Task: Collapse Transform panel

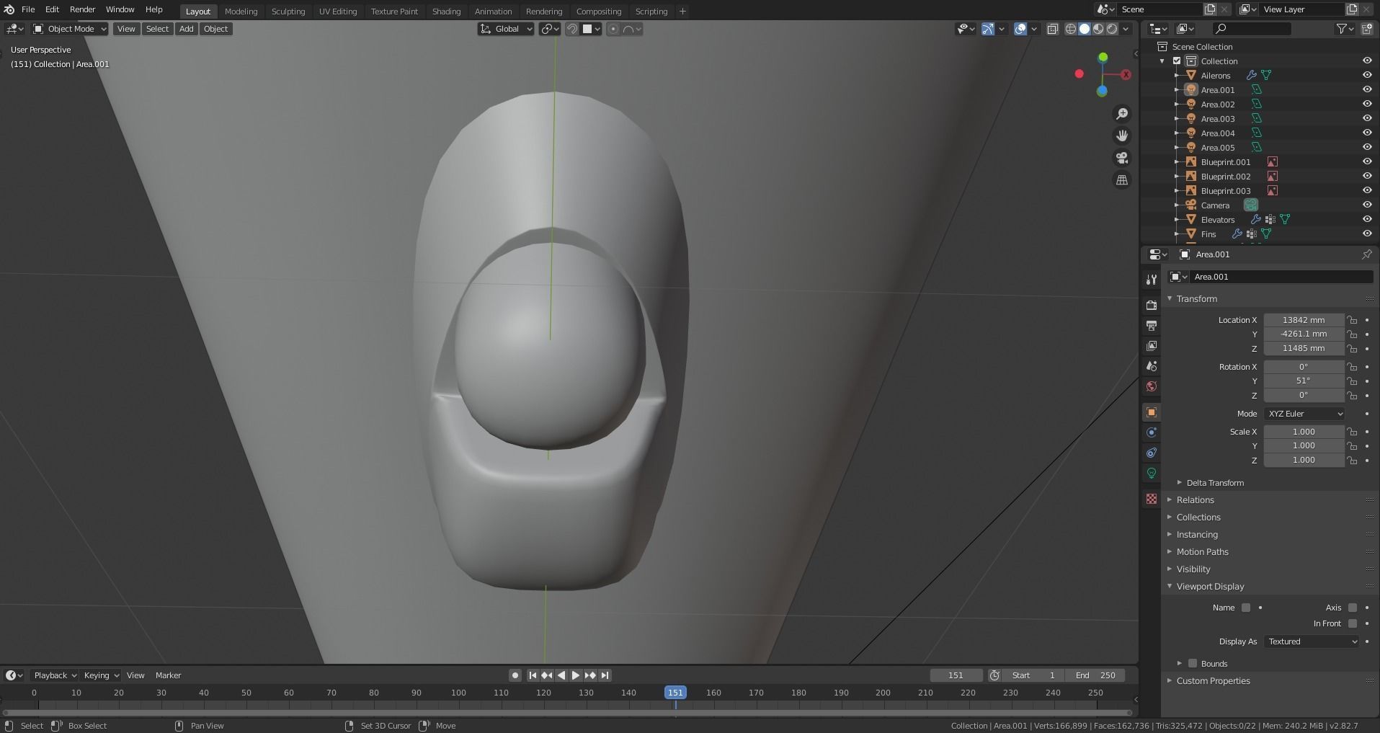Action: (x=1196, y=298)
